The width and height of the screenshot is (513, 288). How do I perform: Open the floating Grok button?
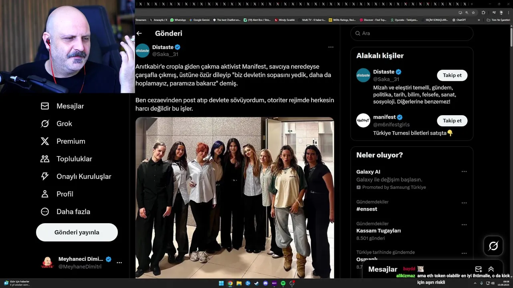[x=493, y=246]
